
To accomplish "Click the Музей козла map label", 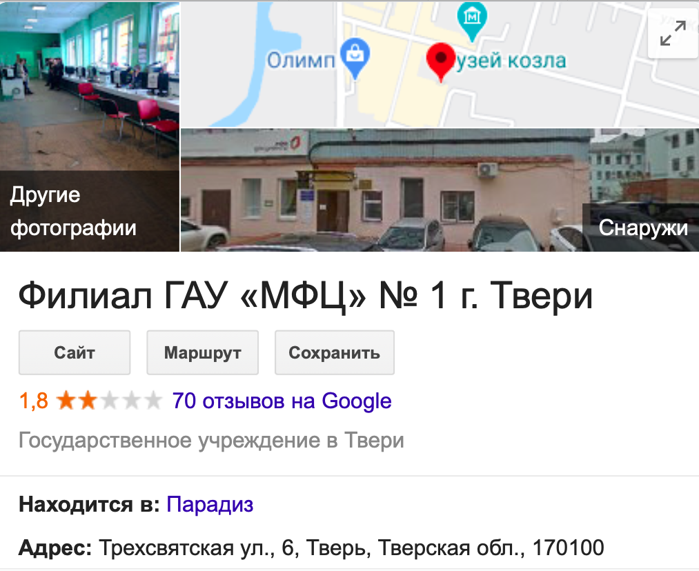I will [511, 61].
